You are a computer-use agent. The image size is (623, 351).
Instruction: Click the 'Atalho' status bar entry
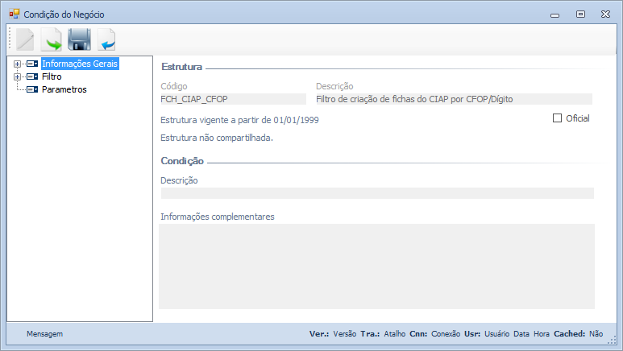(395, 334)
